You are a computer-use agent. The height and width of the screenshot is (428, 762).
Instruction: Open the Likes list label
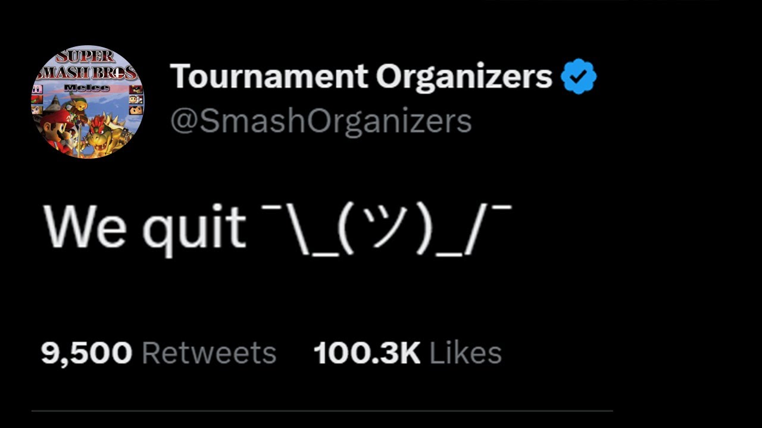click(x=466, y=353)
